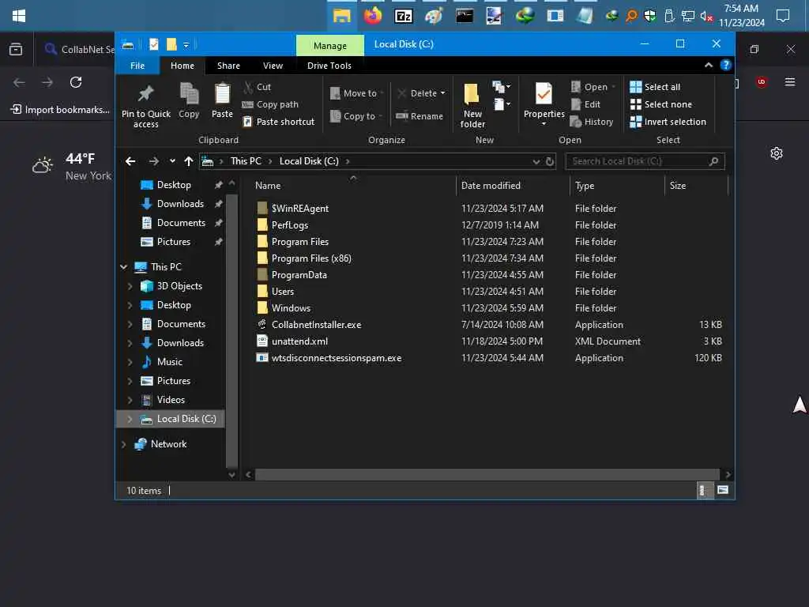The width and height of the screenshot is (809, 607).
Task: Open recent locations dropdown
Action: coord(172,161)
